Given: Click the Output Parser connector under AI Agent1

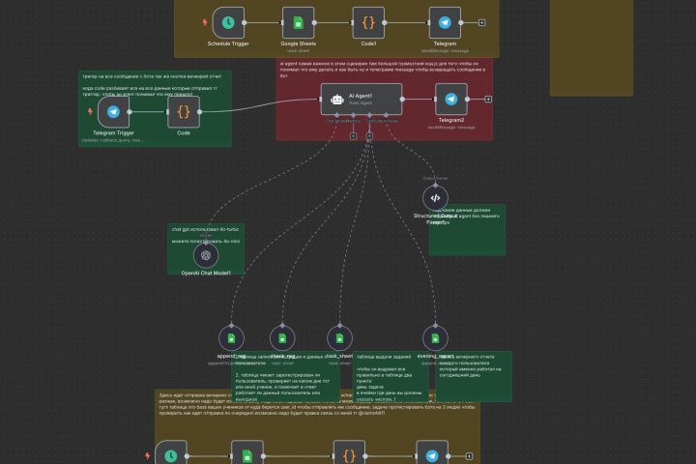Looking at the screenshot, I should coord(386,115).
